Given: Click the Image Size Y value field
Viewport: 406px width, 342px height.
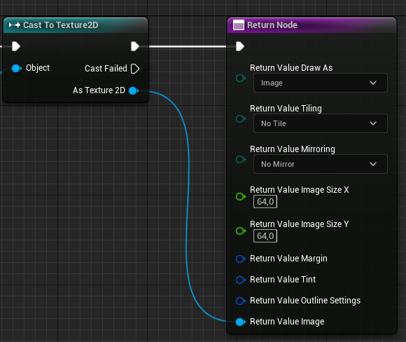Looking at the screenshot, I should point(265,236).
